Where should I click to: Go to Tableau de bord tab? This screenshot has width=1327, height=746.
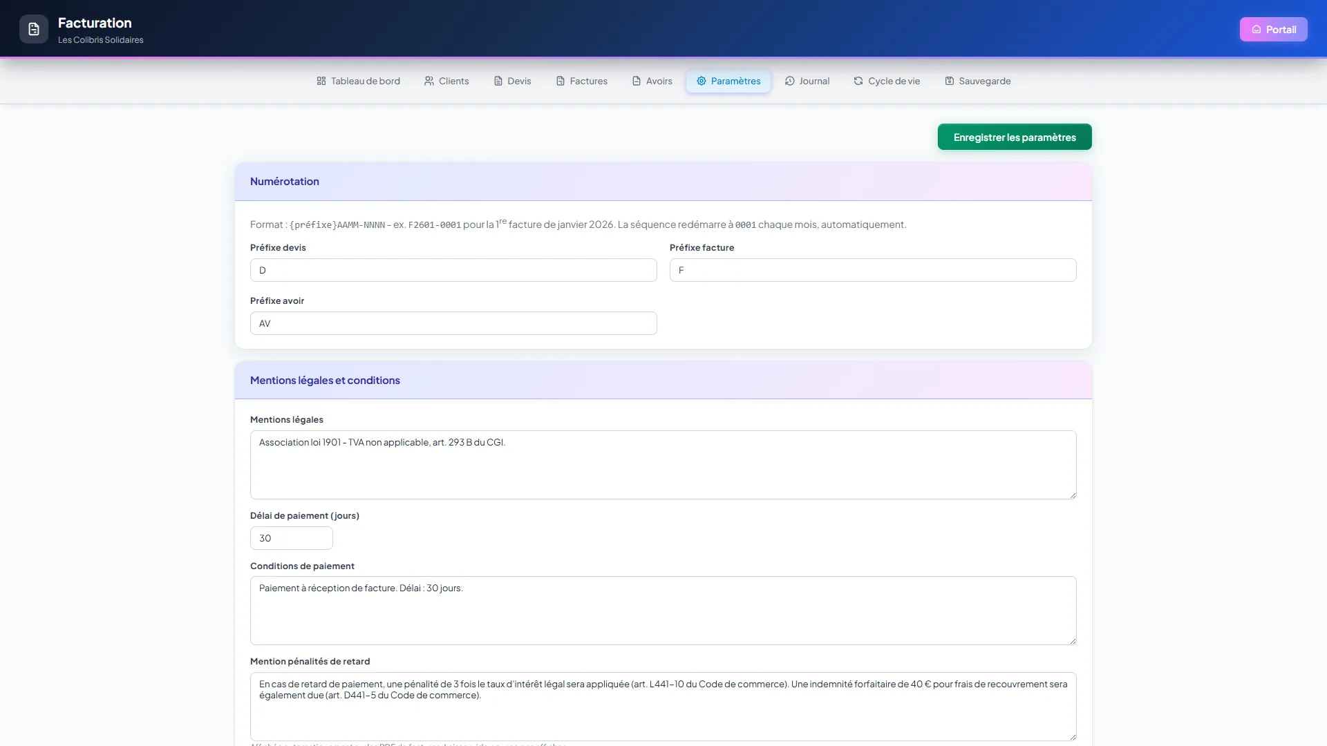[358, 81]
